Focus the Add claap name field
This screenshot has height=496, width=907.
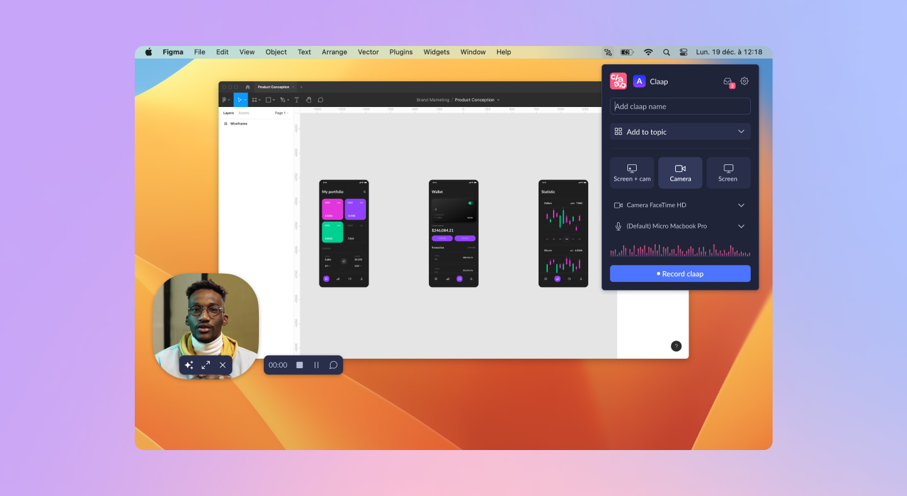pos(680,106)
